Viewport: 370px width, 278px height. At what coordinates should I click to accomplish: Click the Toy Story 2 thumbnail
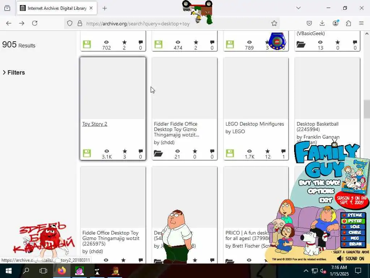(x=113, y=88)
